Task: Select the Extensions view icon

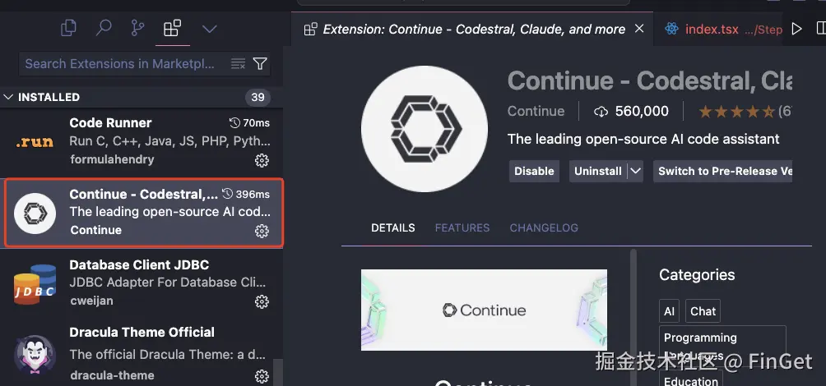Action: point(172,28)
